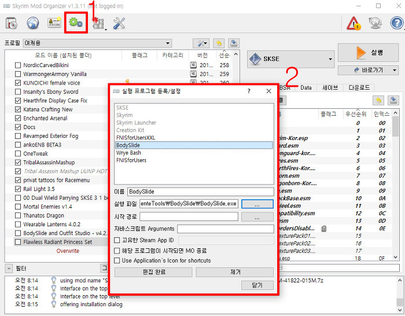Click the update globe icon in toolbar

coord(375,23)
